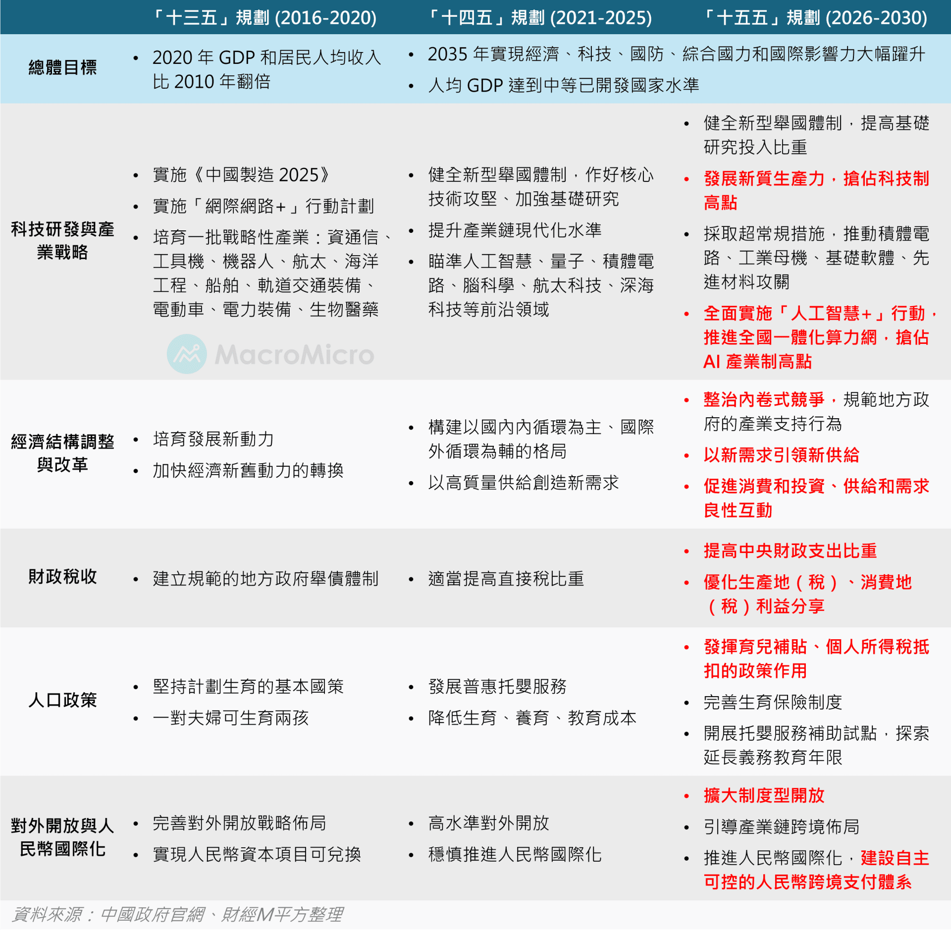Click the「十四五」規劃 (2021-2025) column header
Screen dimensions: 951x936
click(x=540, y=16)
